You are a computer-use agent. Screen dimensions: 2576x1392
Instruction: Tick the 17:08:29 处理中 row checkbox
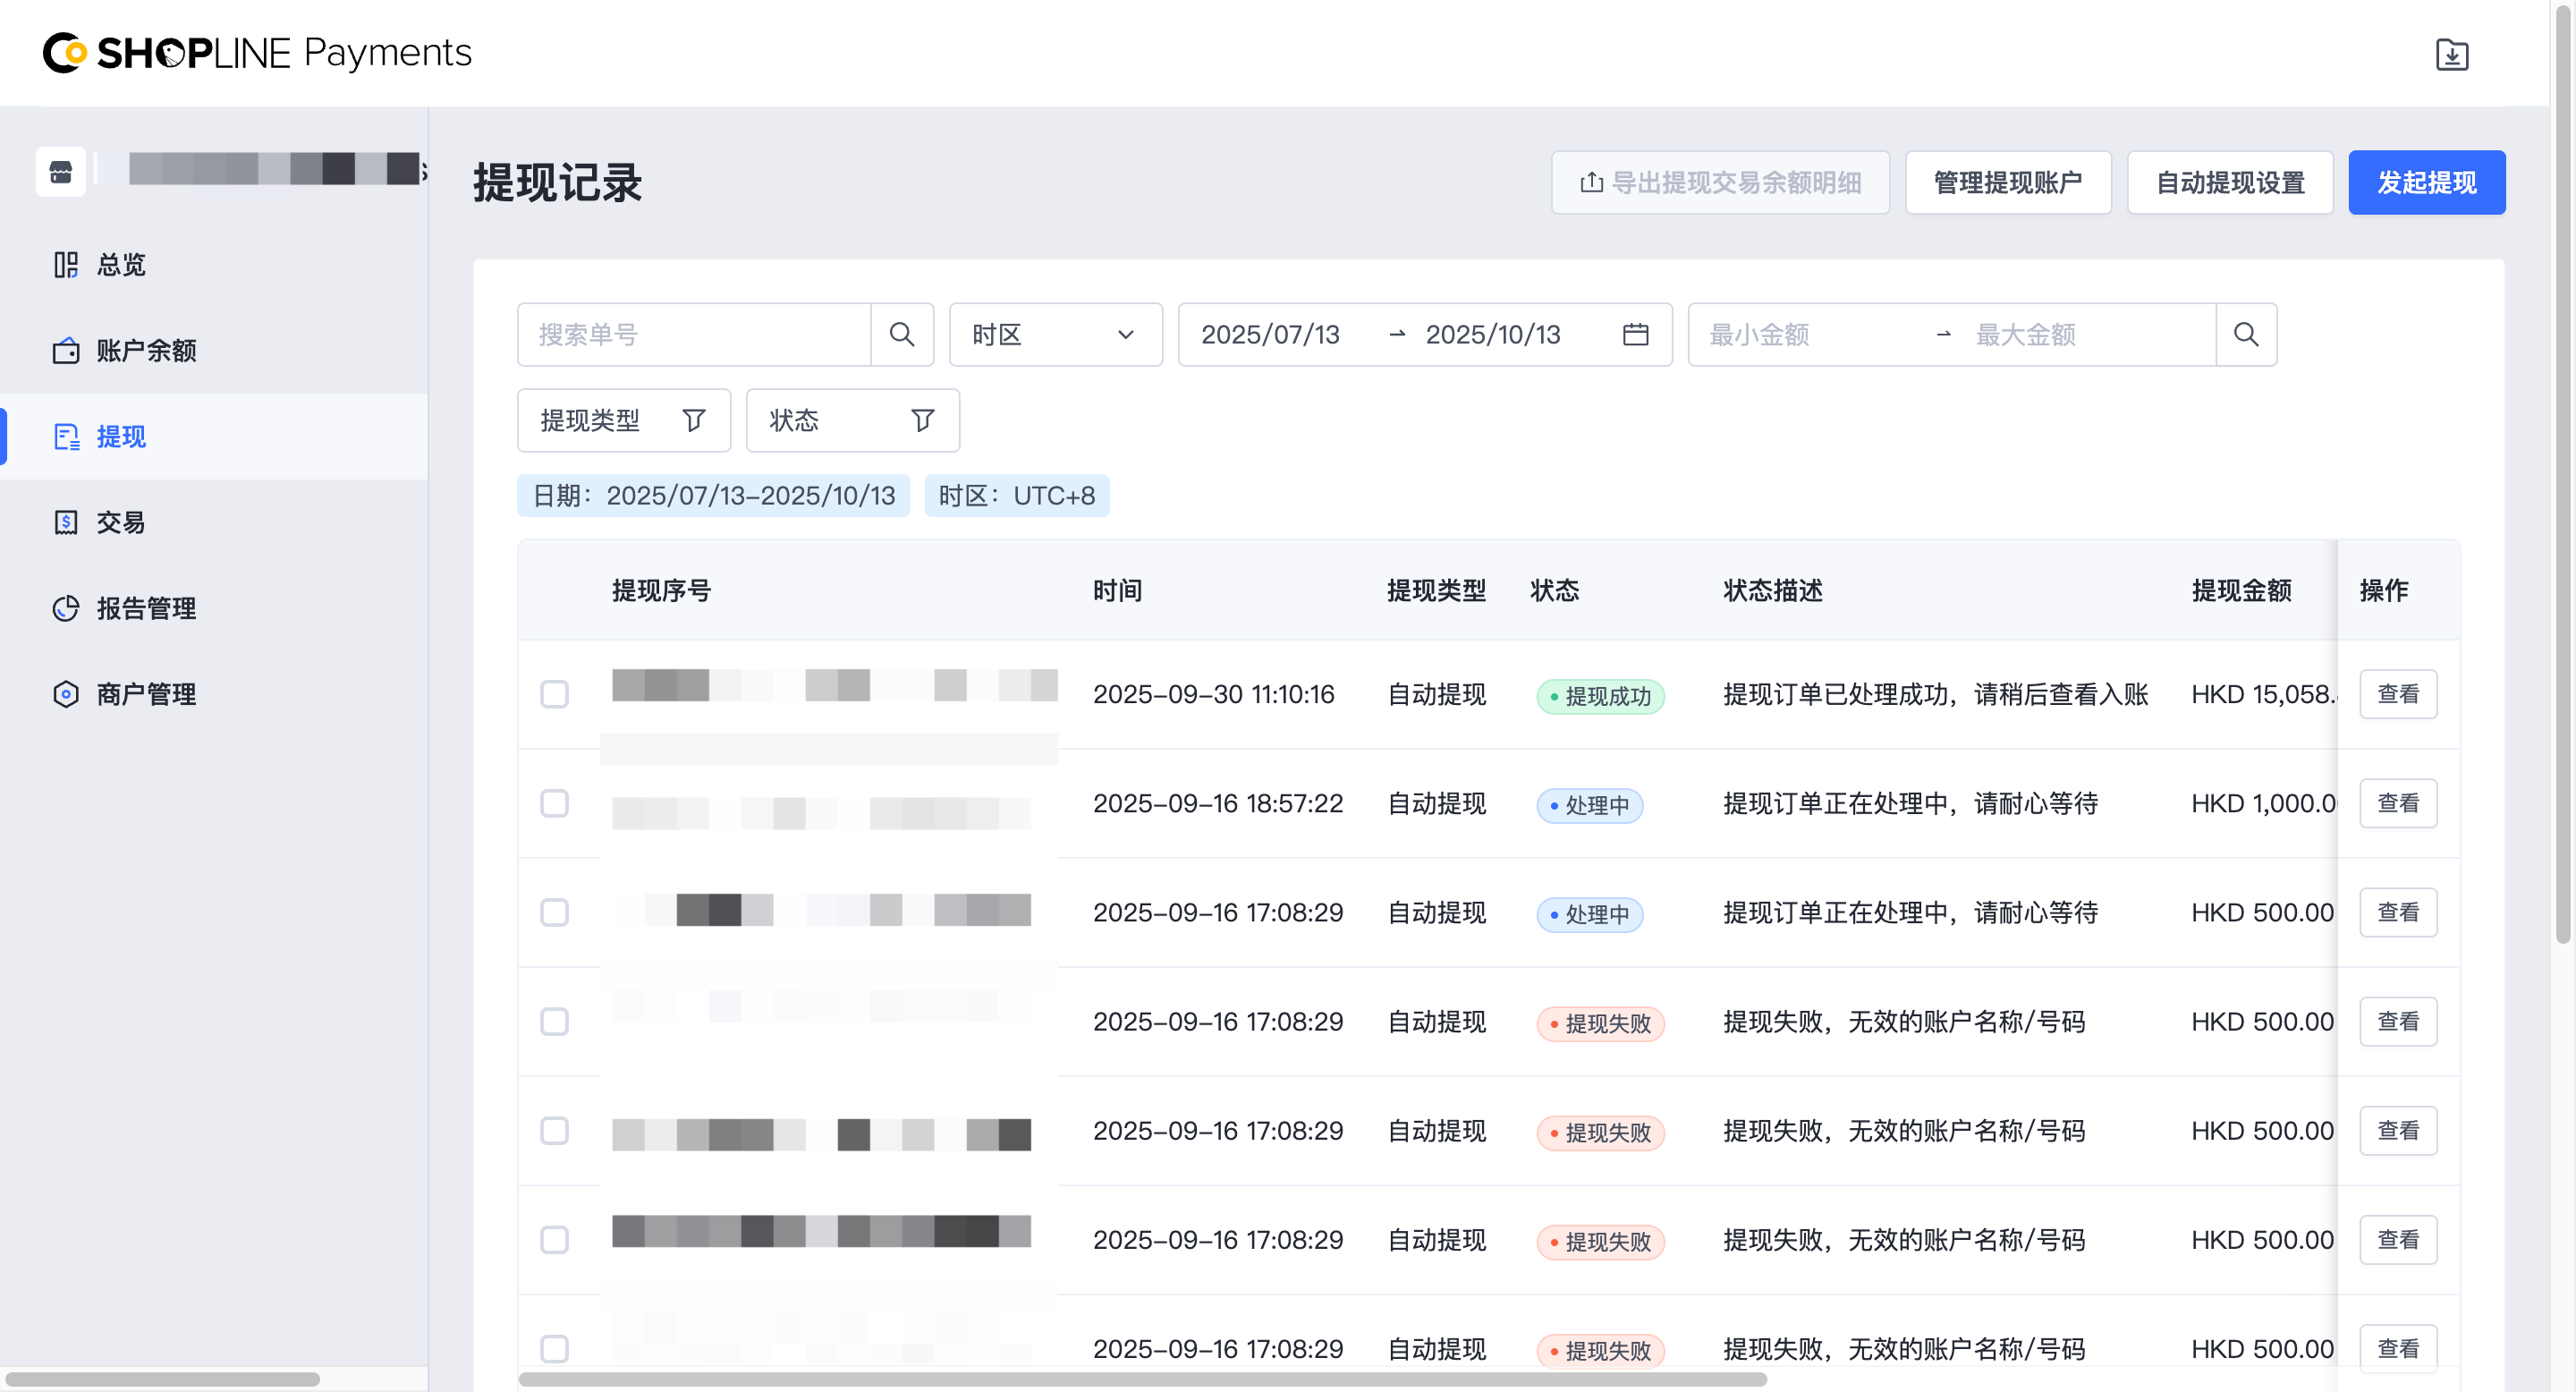(554, 912)
